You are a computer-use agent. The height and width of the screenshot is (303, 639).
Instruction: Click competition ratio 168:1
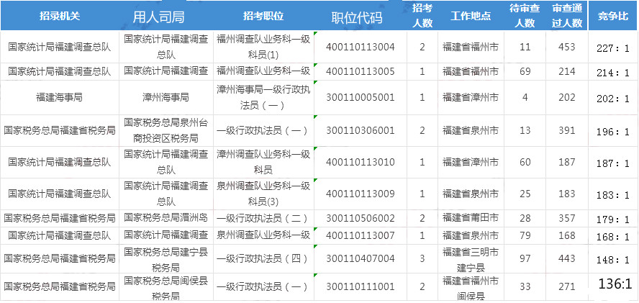pos(613,237)
